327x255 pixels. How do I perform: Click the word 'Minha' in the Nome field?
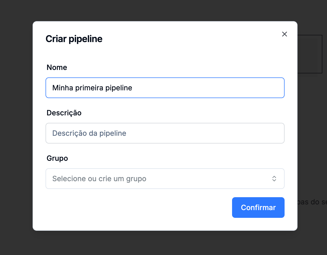point(63,88)
